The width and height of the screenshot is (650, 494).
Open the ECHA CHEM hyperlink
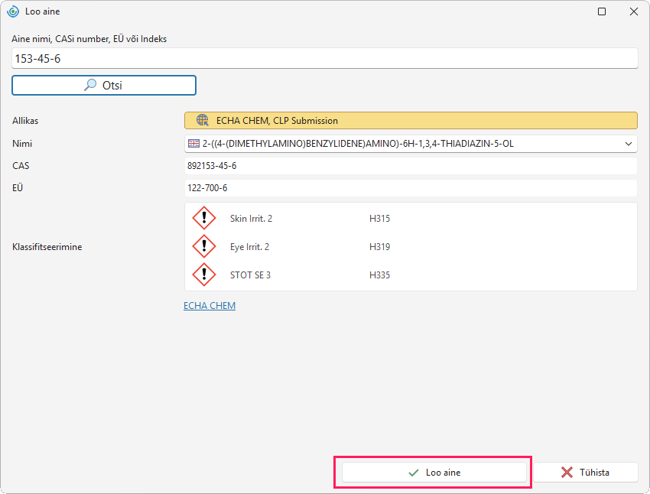pyautogui.click(x=210, y=305)
